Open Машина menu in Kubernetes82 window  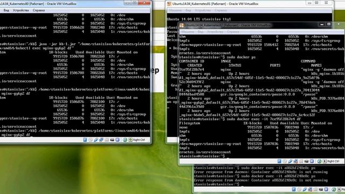(x=188, y=32)
